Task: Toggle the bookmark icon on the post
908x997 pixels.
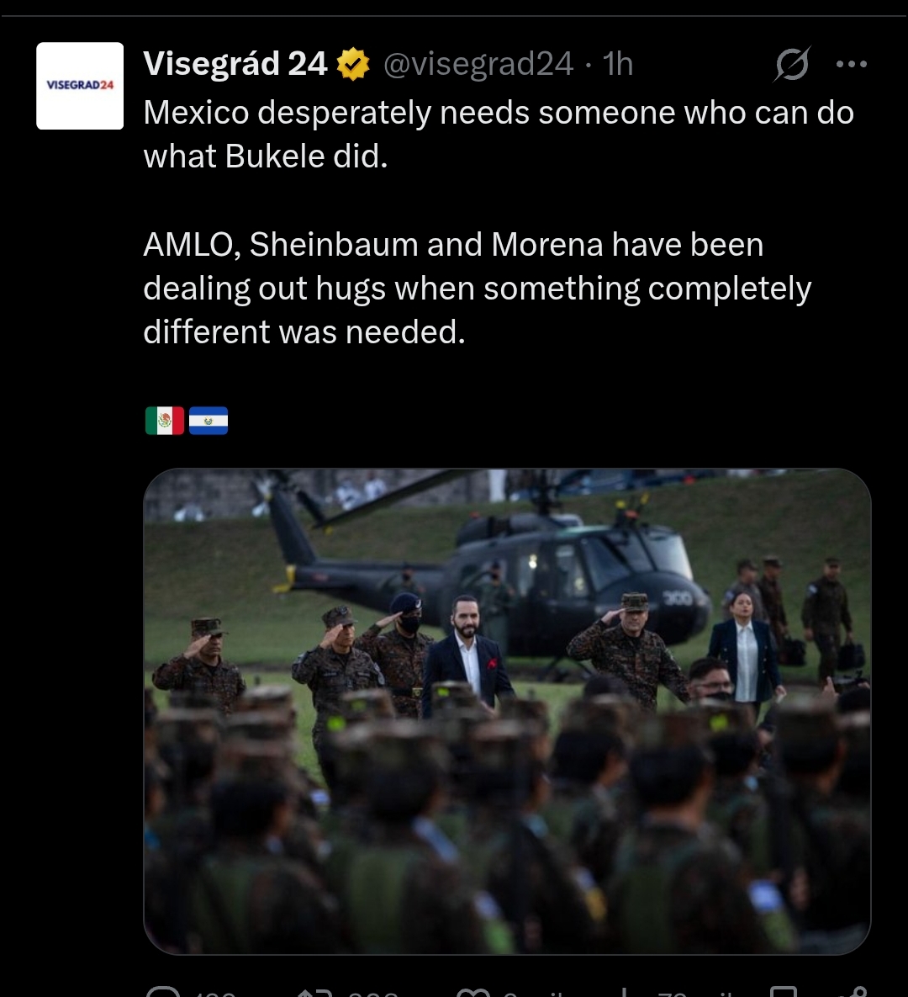Action: [x=784, y=992]
